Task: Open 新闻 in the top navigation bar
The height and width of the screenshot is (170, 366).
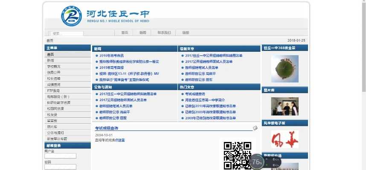Action: pos(143,33)
